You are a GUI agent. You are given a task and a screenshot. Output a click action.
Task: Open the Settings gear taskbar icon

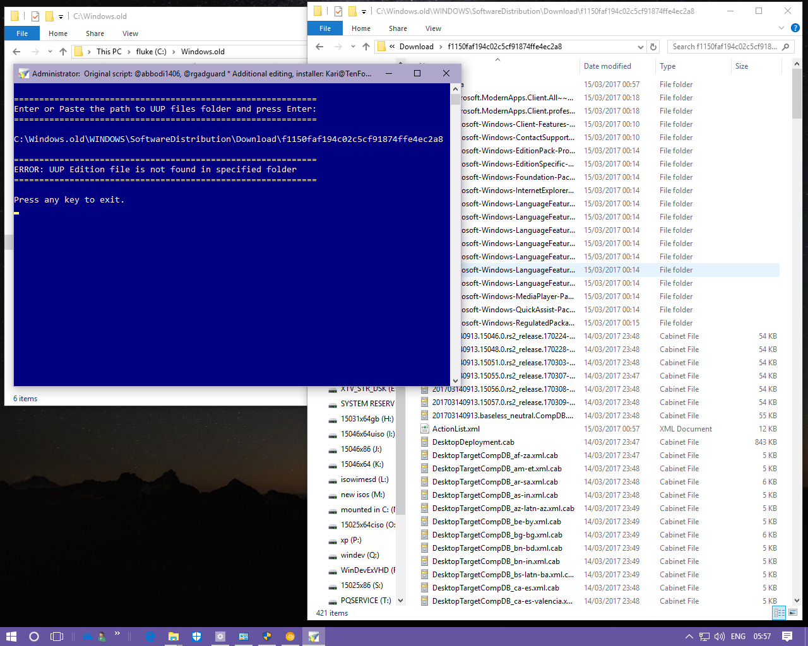(x=220, y=637)
